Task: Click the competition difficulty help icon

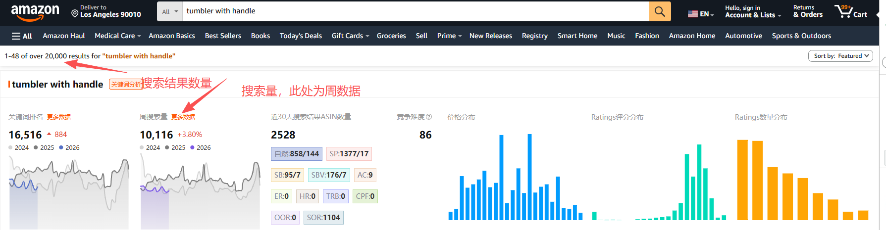Action: point(429,117)
